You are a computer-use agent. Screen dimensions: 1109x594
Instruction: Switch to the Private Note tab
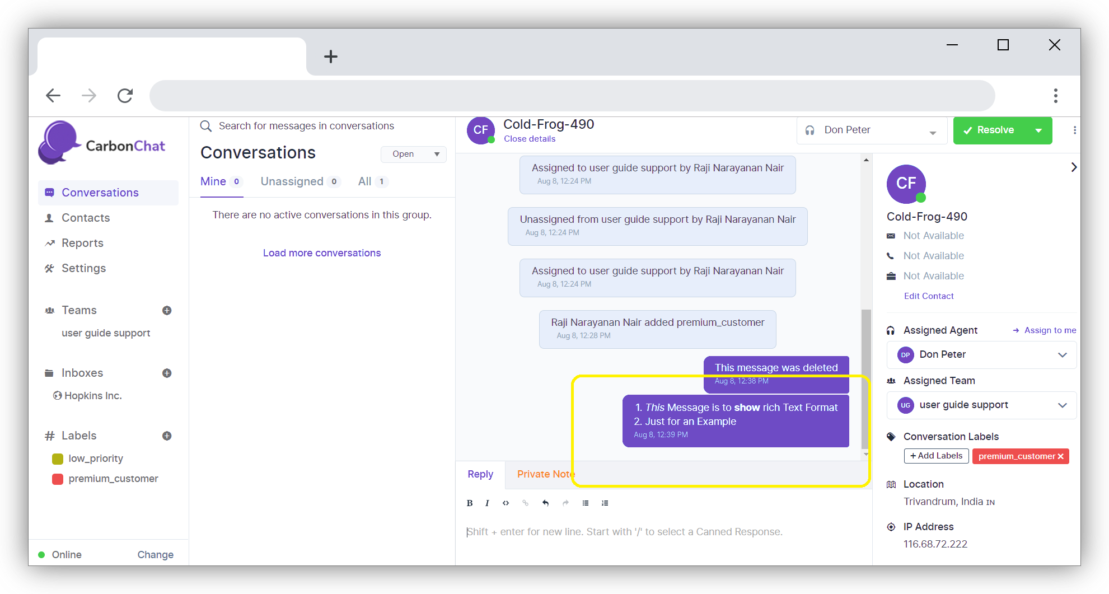[x=545, y=474]
